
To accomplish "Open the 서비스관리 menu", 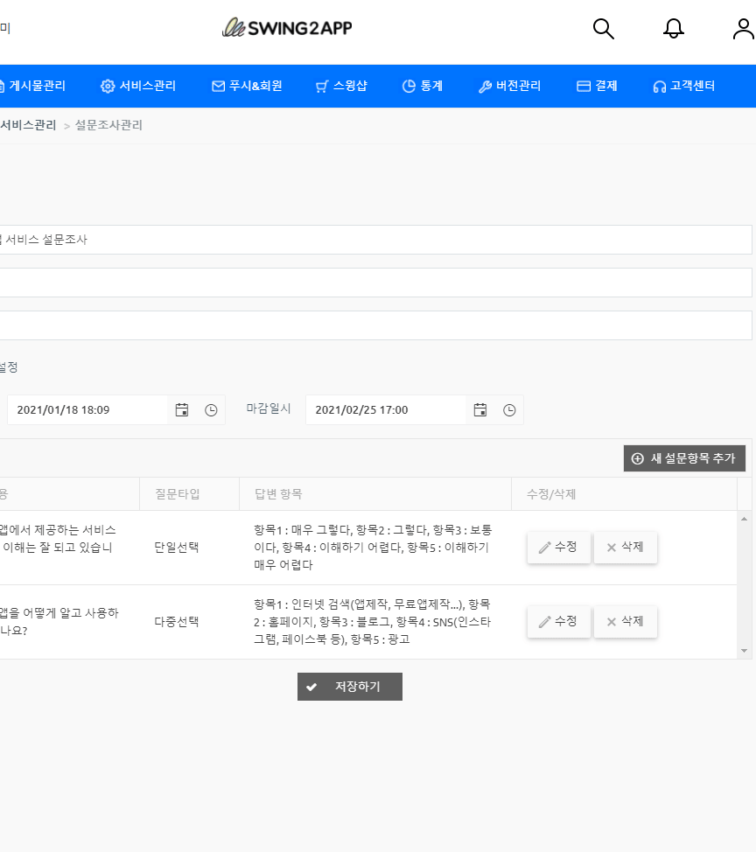I will point(138,86).
